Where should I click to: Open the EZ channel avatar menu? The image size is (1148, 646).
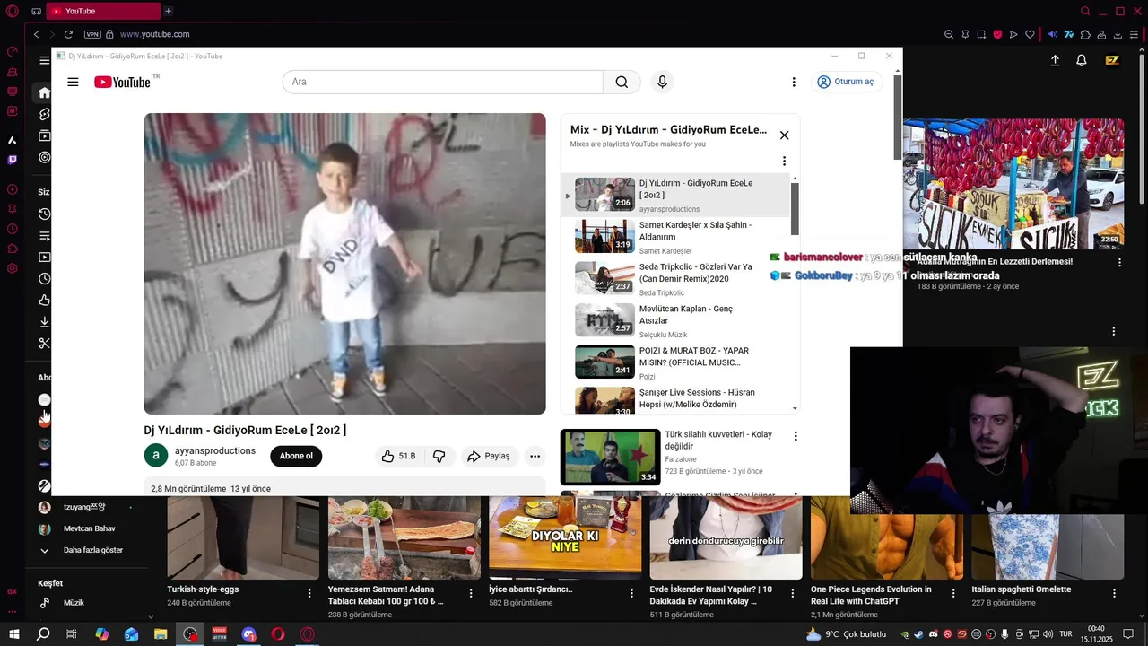tap(1112, 60)
